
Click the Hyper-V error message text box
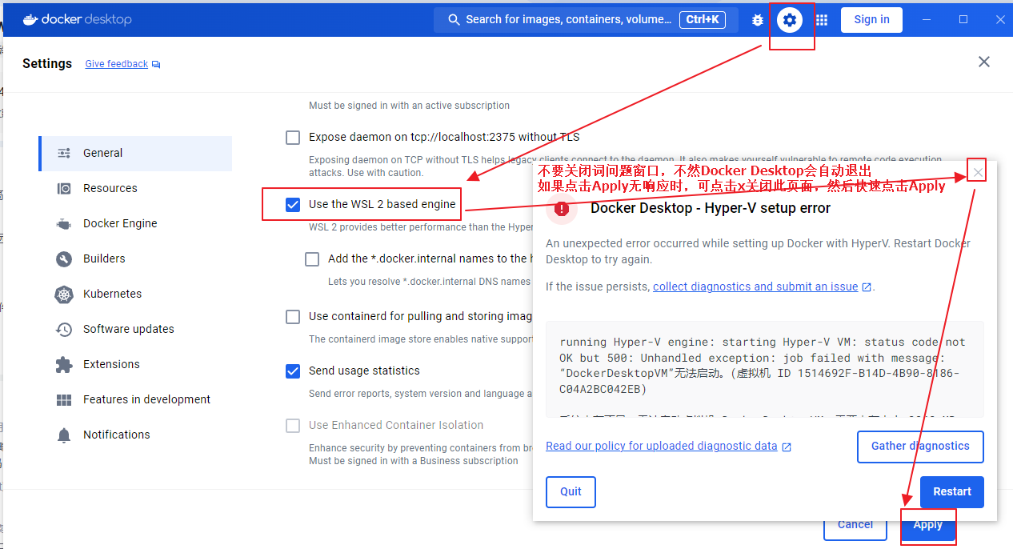coord(765,369)
